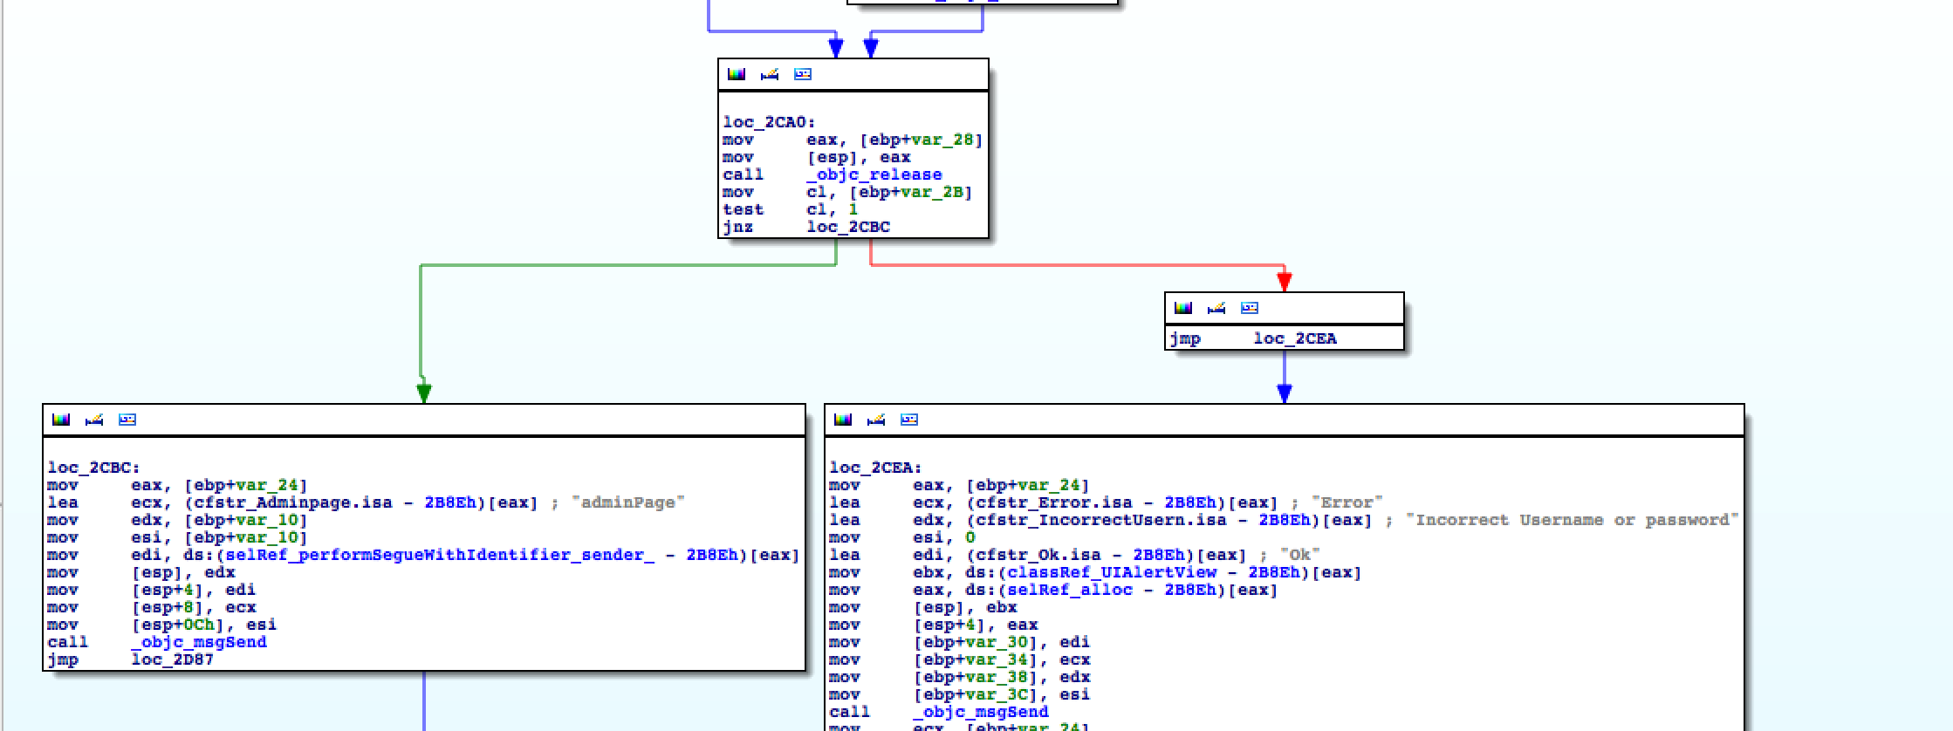
Task: Open node color picker of loc_2CBC block
Action: coord(61,420)
